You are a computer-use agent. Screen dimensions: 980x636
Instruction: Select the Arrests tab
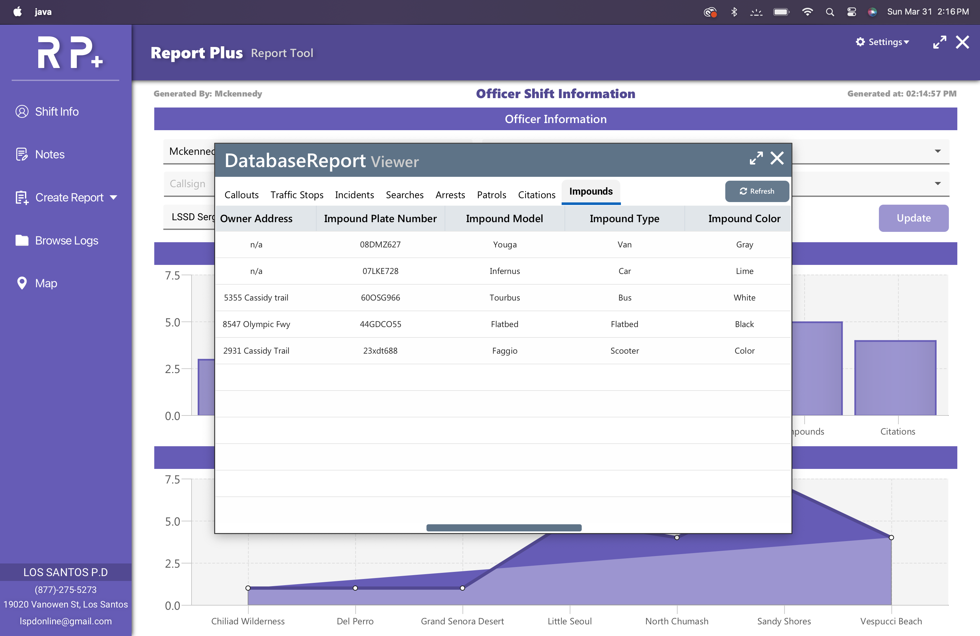click(450, 195)
